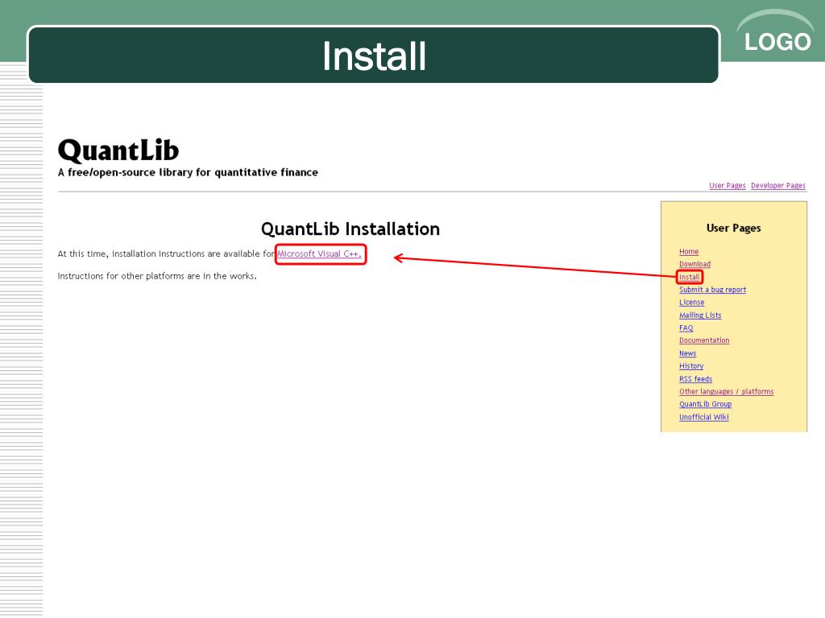
Task: Open the Mailing Lists link
Action: 700,315
